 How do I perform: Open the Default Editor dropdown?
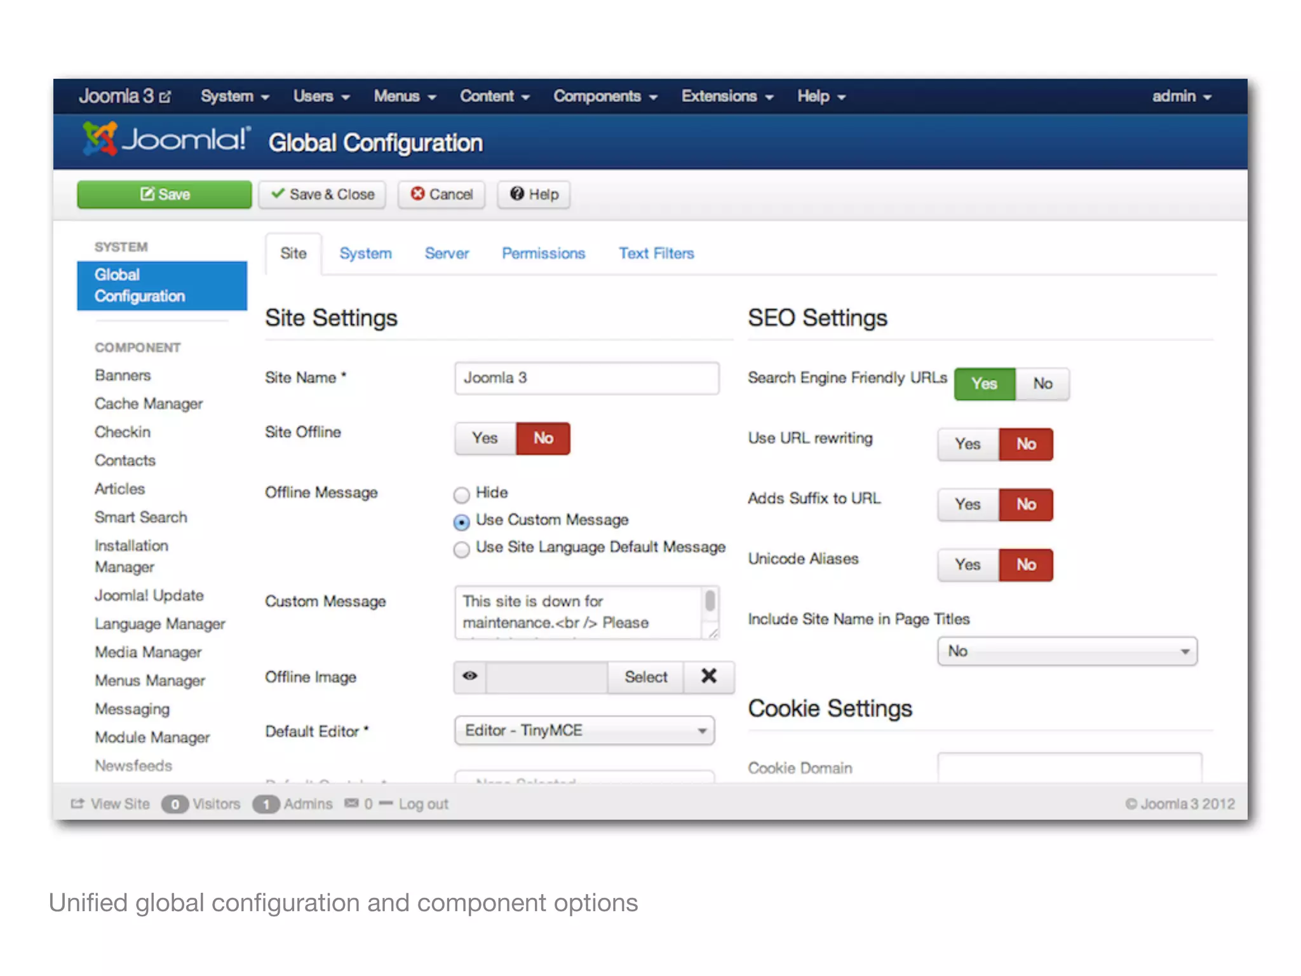[x=584, y=730]
